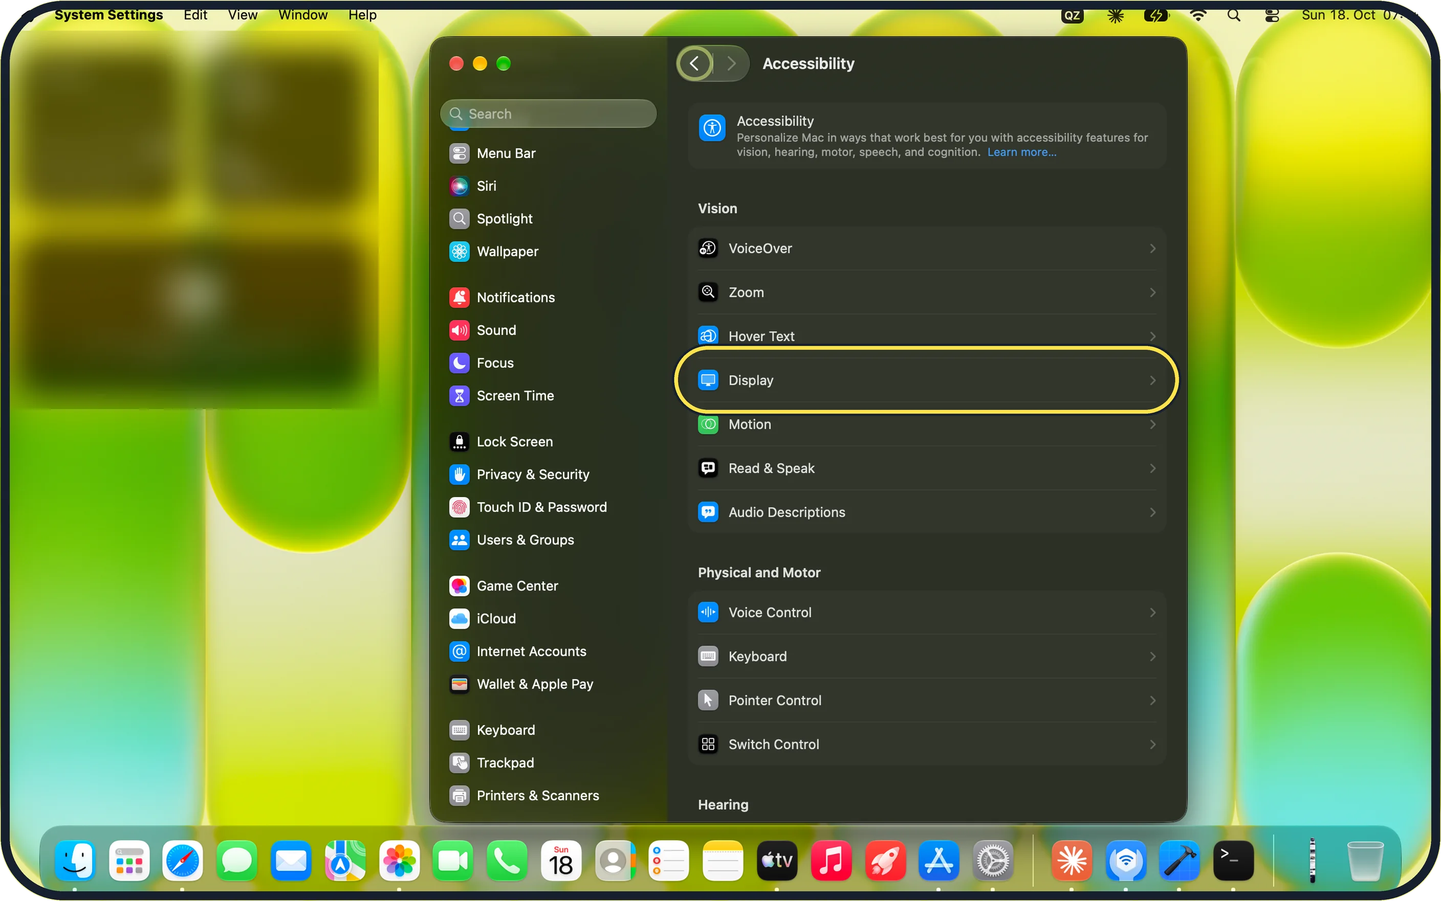
Task: Open VoiceOver settings icon
Action: 708,249
